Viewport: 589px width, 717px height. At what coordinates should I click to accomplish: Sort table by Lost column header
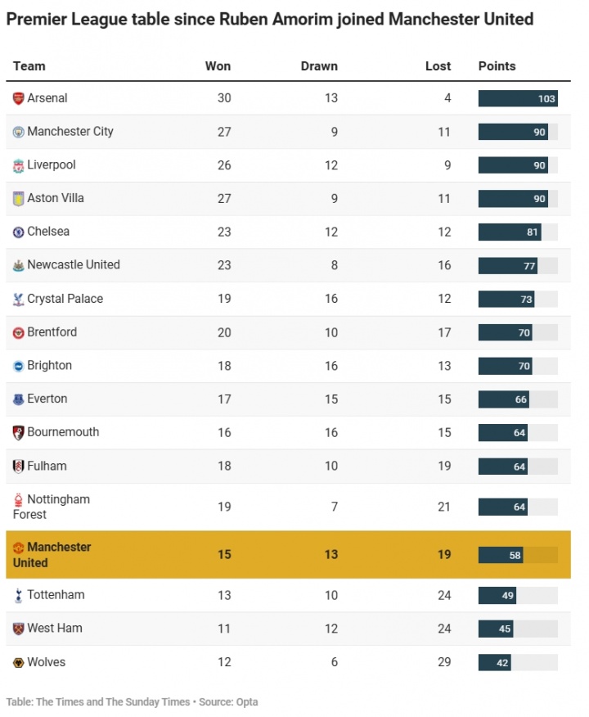click(438, 66)
